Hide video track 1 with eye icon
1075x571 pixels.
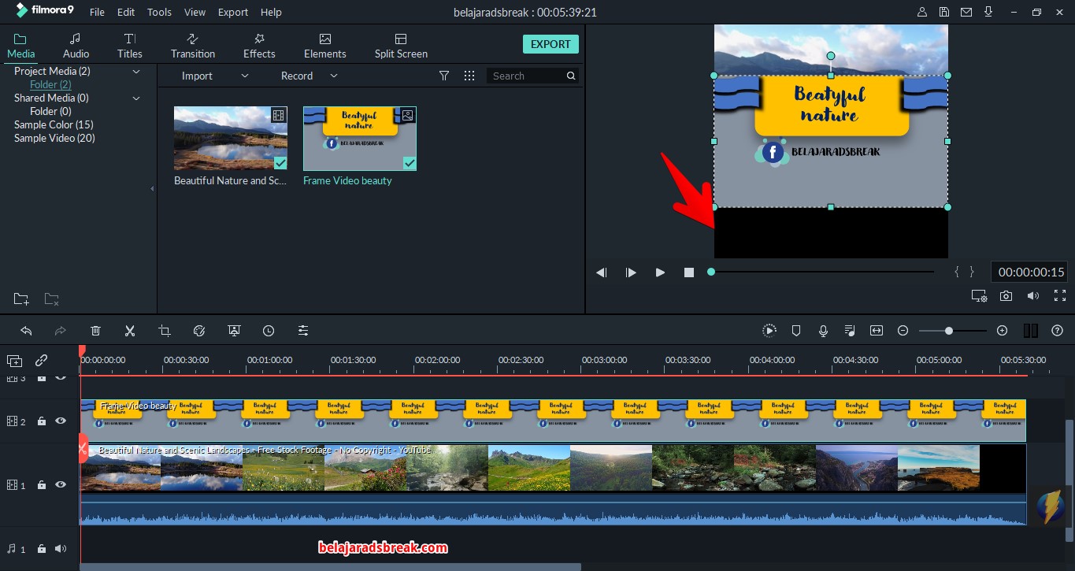61,485
